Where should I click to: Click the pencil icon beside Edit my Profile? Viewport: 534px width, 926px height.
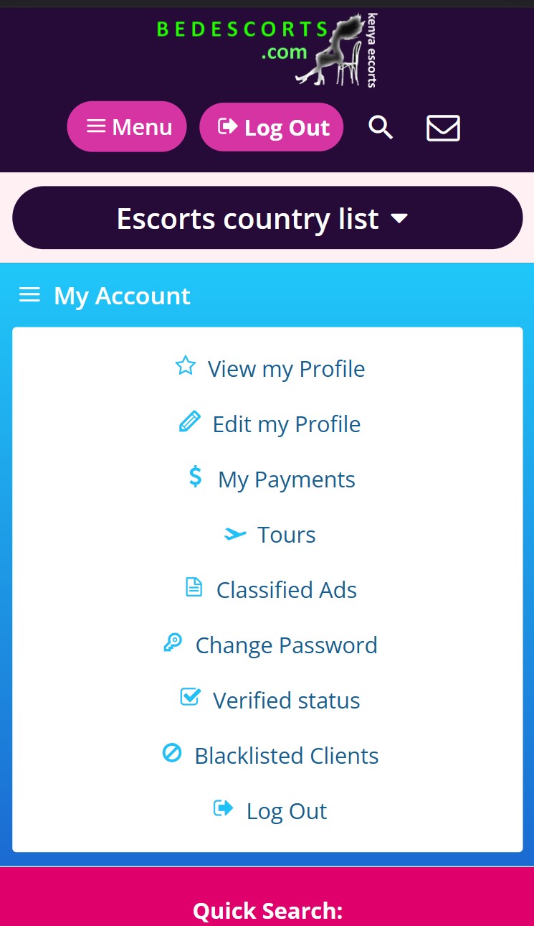coord(189,422)
